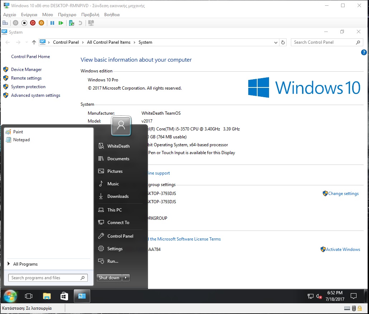
Task: Open the Μέσο menu
Action: (x=48, y=15)
